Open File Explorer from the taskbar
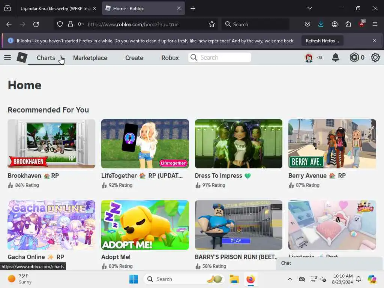 (234, 279)
